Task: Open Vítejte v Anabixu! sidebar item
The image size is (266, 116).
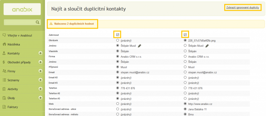Action: (19, 35)
